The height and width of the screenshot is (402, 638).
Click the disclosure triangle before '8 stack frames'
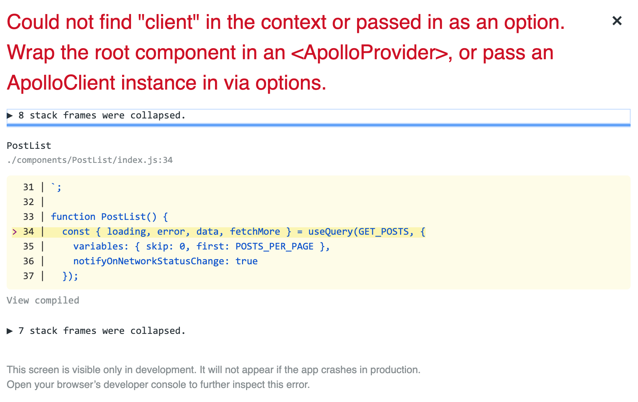10,115
